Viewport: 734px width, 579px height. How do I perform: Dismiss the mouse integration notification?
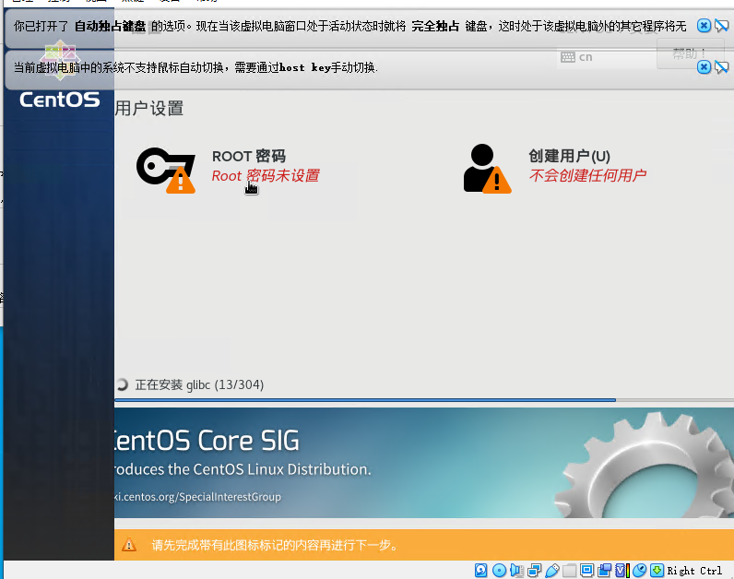click(x=704, y=67)
